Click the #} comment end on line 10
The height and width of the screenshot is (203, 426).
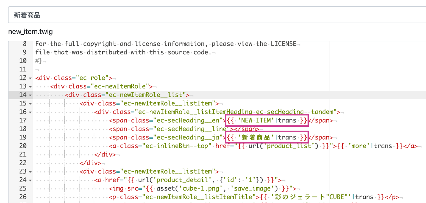[x=39, y=61]
